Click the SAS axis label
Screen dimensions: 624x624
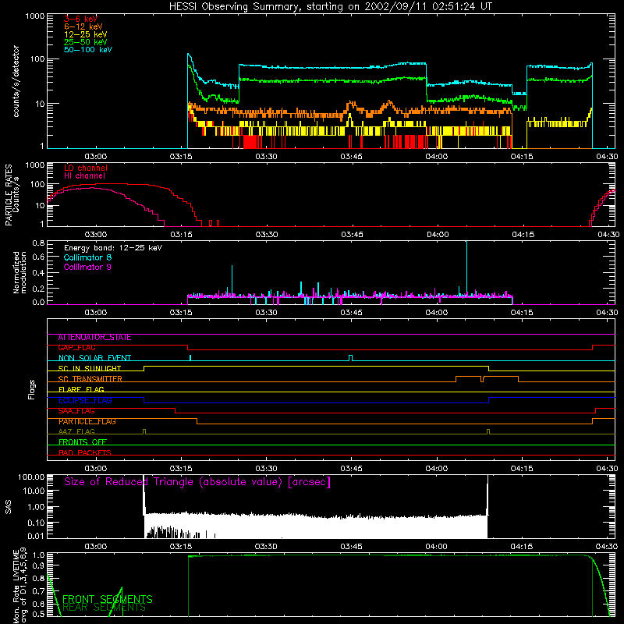pos(9,507)
